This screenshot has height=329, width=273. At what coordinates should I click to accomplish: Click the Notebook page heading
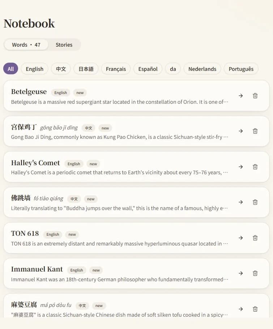[29, 23]
